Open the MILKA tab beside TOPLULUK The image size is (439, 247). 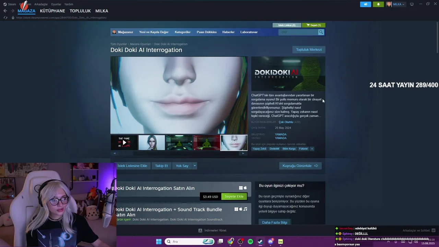coord(102,11)
